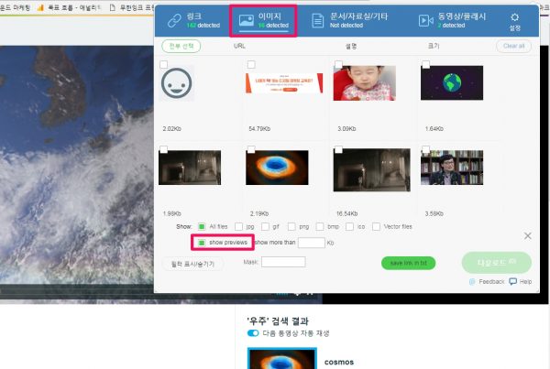Select the Earth globe thumbnail
550x369 pixels.
(x=452, y=82)
